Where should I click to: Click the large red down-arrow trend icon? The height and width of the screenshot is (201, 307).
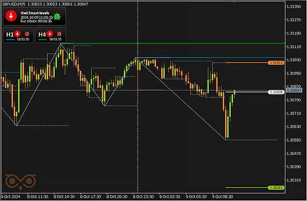click(11, 16)
